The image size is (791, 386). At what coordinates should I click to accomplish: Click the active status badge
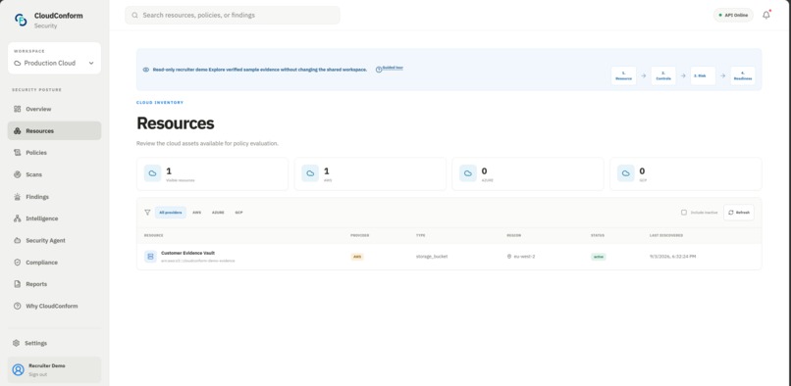coord(599,257)
